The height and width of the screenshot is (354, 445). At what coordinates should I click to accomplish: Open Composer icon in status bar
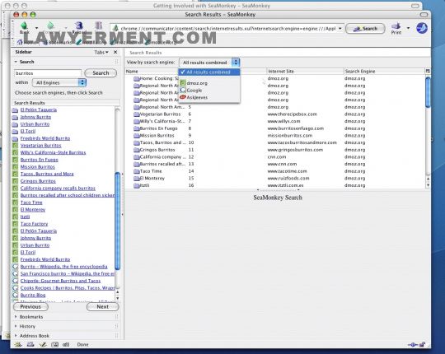(x=43, y=345)
